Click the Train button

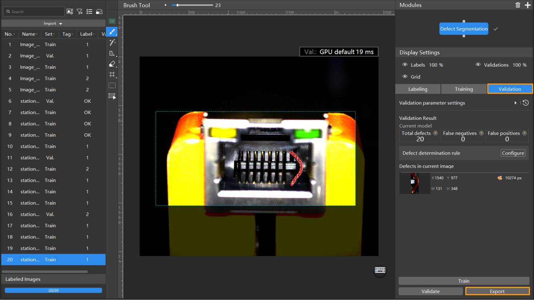pyautogui.click(x=464, y=281)
